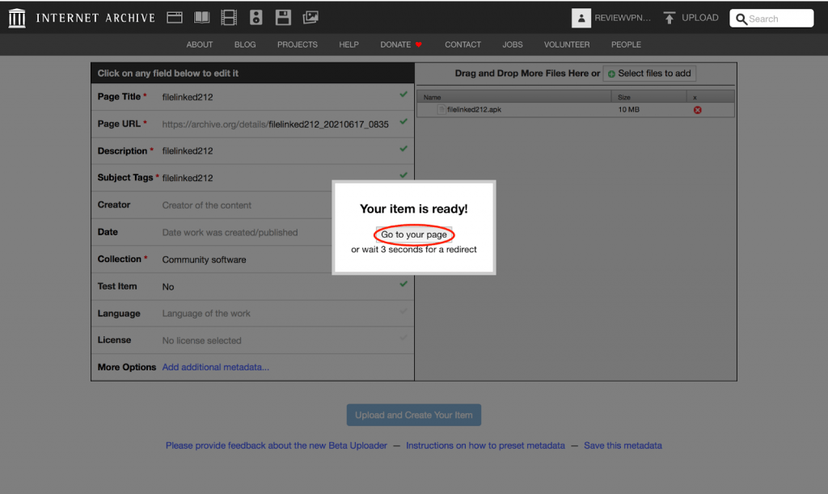Screen dimensions: 828x494
Task: Open the VOLUNTEER menu item
Action: (567, 44)
